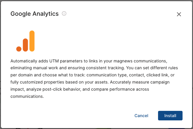Click the small orange dot in logo
This screenshot has width=193, height=129.
coord(19,49)
